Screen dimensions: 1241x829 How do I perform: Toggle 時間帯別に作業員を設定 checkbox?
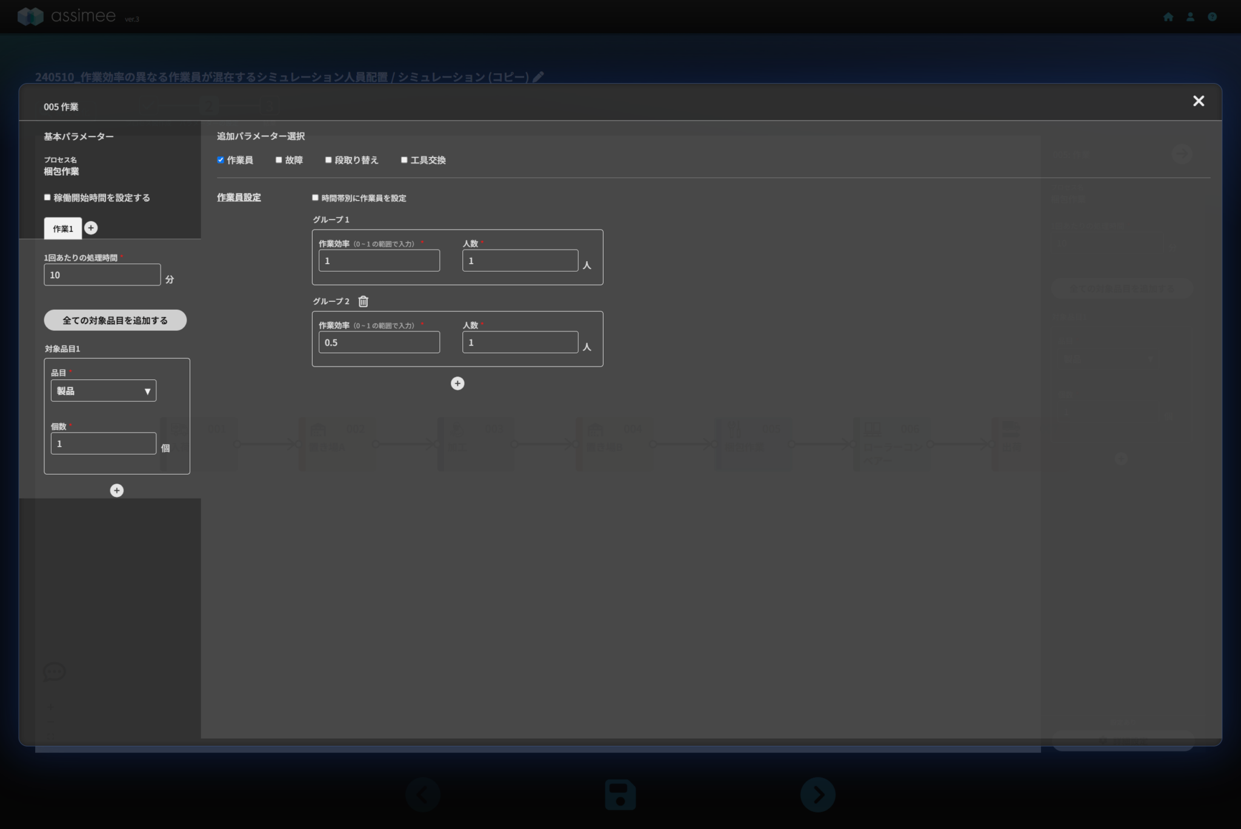tap(315, 198)
